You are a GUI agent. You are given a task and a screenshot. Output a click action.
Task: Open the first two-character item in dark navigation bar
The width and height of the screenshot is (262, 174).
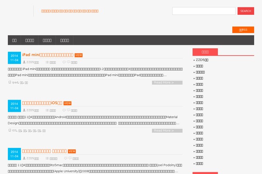(x=14, y=40)
